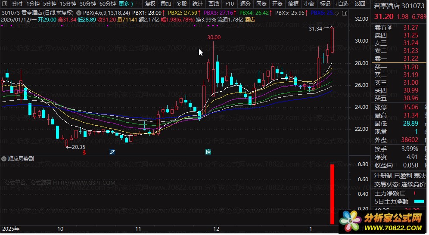Select the 30分钟 period
429x235 pixels.
click(87, 4)
